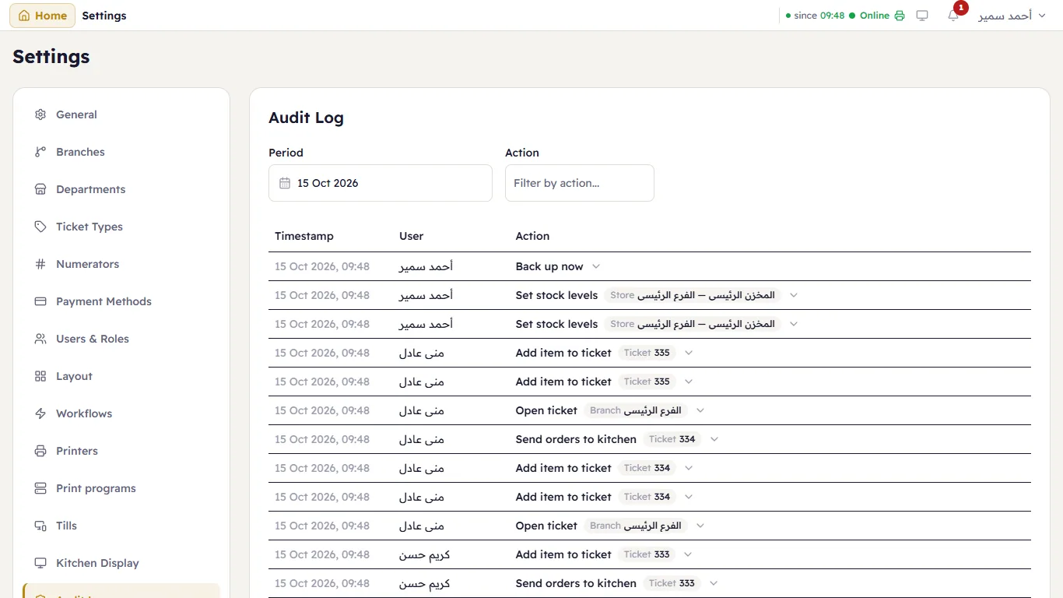Click the Departments store icon
Image resolution: width=1063 pixels, height=598 pixels.
[40, 189]
